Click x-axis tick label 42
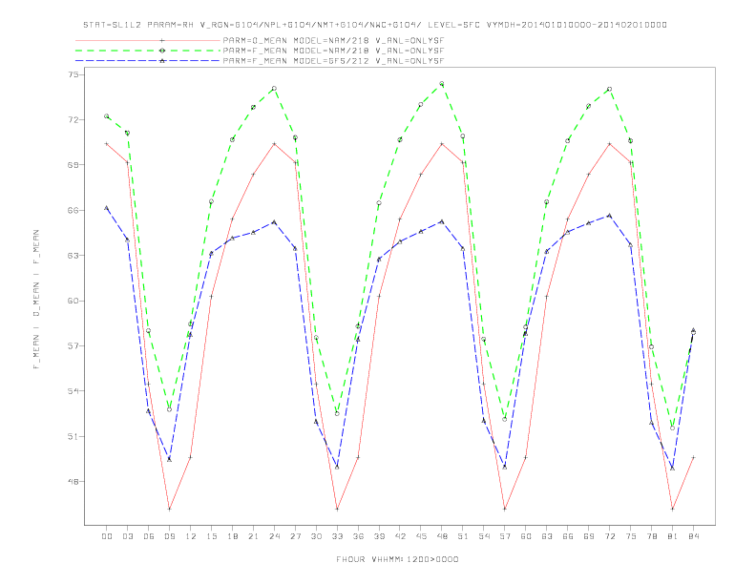Image resolution: width=756 pixels, height=584 pixels. coord(400,536)
